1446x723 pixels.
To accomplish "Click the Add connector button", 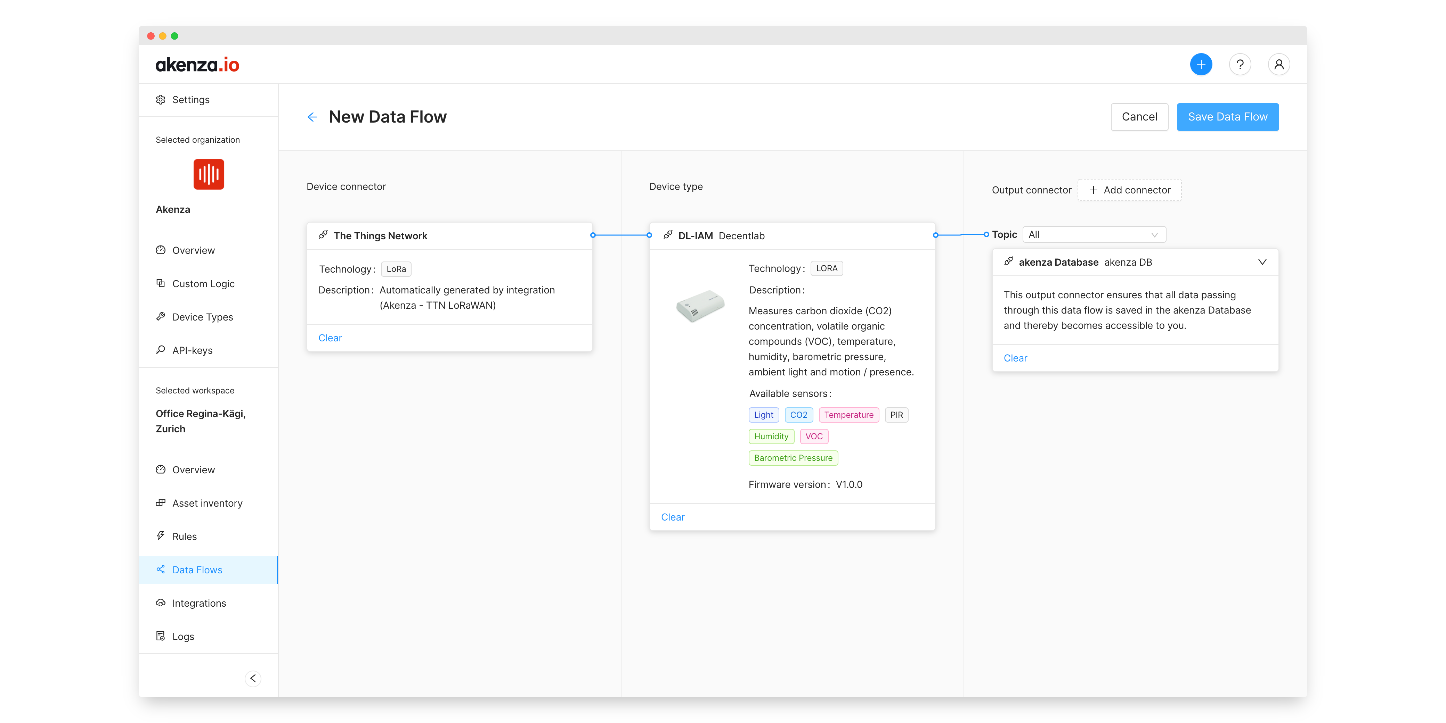I will 1129,190.
